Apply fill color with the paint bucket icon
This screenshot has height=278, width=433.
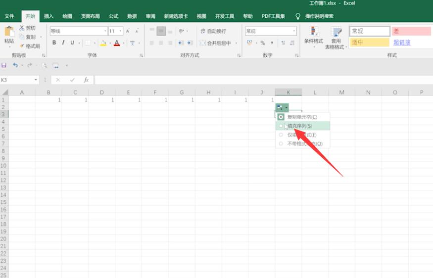[103, 43]
